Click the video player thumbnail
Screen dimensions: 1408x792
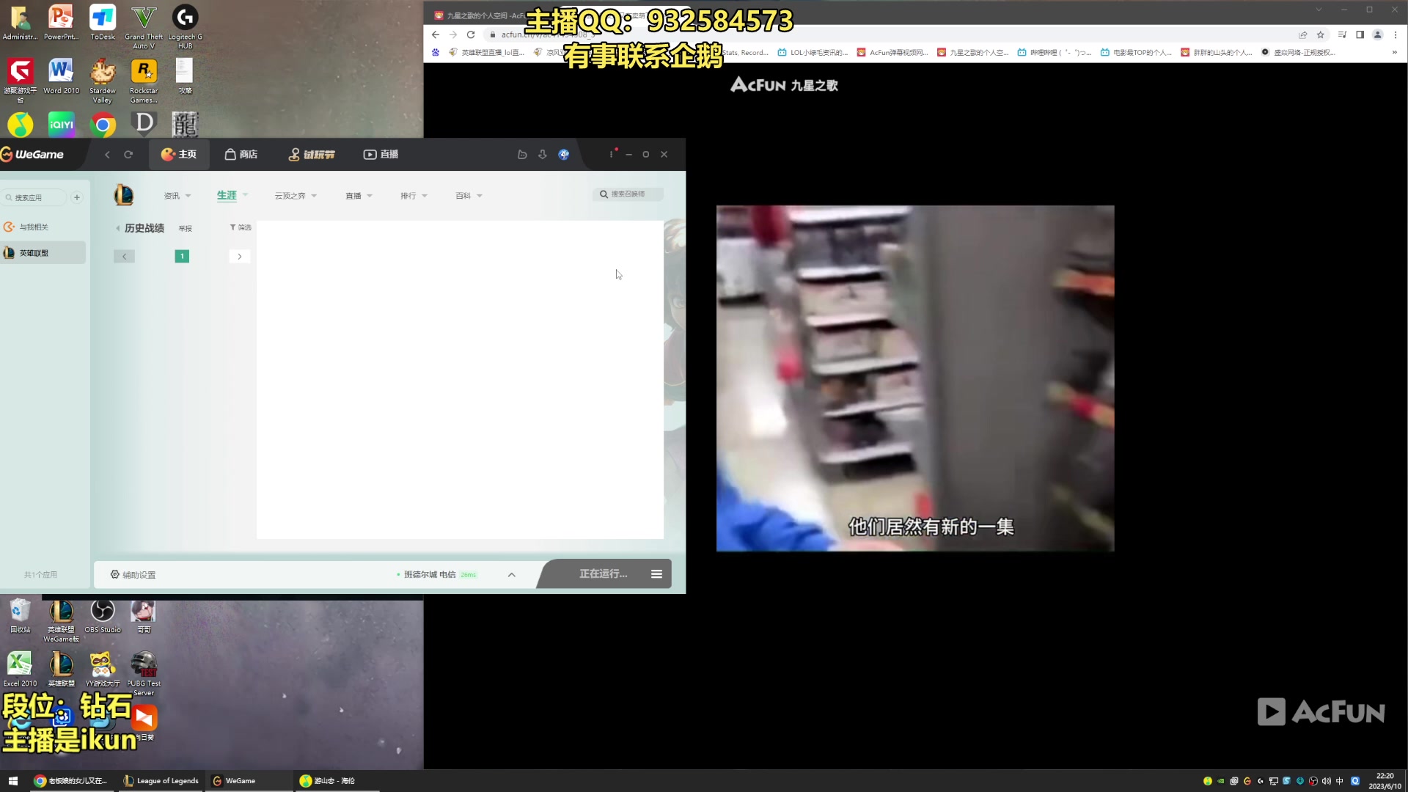[915, 378]
